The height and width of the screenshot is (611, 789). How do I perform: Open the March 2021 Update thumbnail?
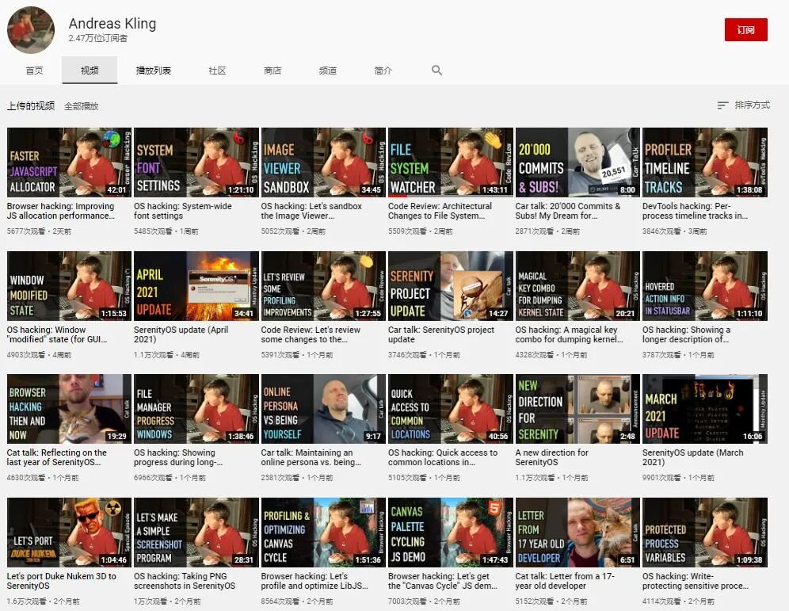(705, 409)
